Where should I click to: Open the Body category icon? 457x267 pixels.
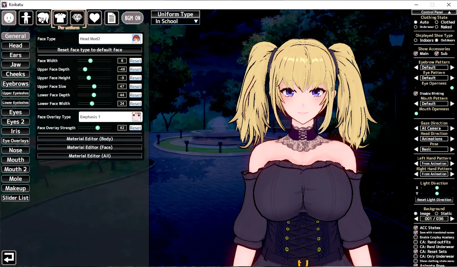26,17
